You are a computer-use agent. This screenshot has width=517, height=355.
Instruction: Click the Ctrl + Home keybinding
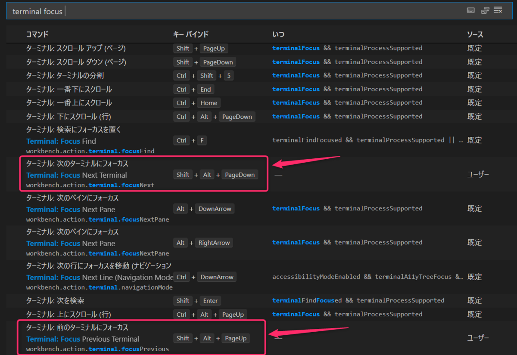(197, 103)
